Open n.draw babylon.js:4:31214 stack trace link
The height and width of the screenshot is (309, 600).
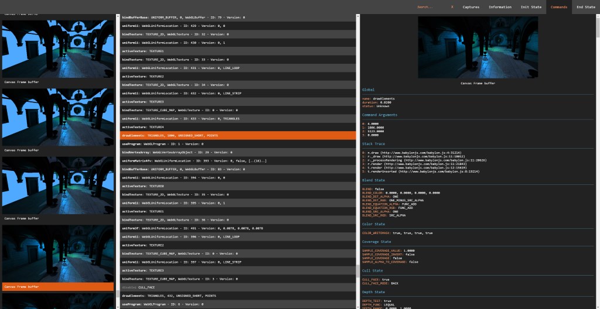(x=411, y=153)
